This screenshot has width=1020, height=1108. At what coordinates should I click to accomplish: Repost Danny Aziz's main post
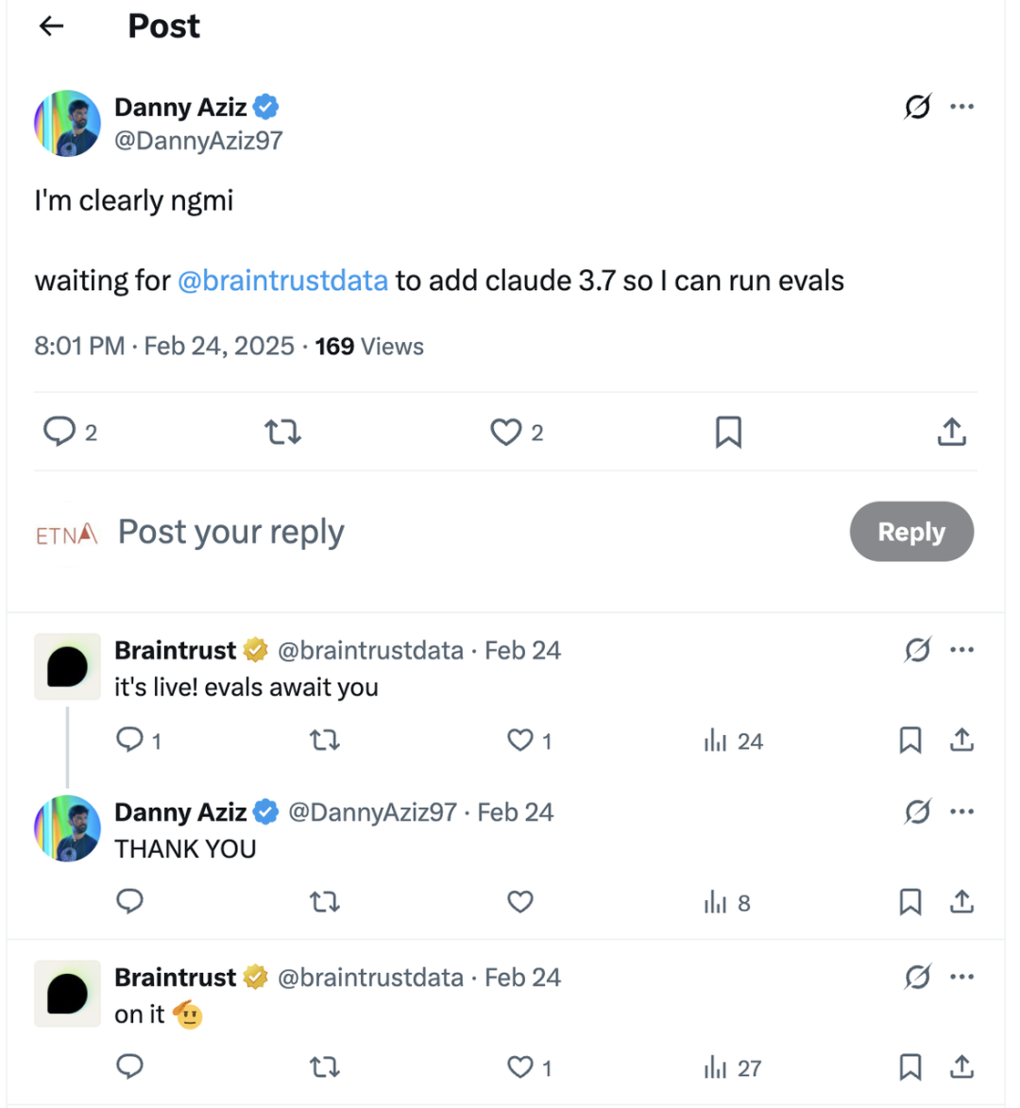(x=282, y=432)
